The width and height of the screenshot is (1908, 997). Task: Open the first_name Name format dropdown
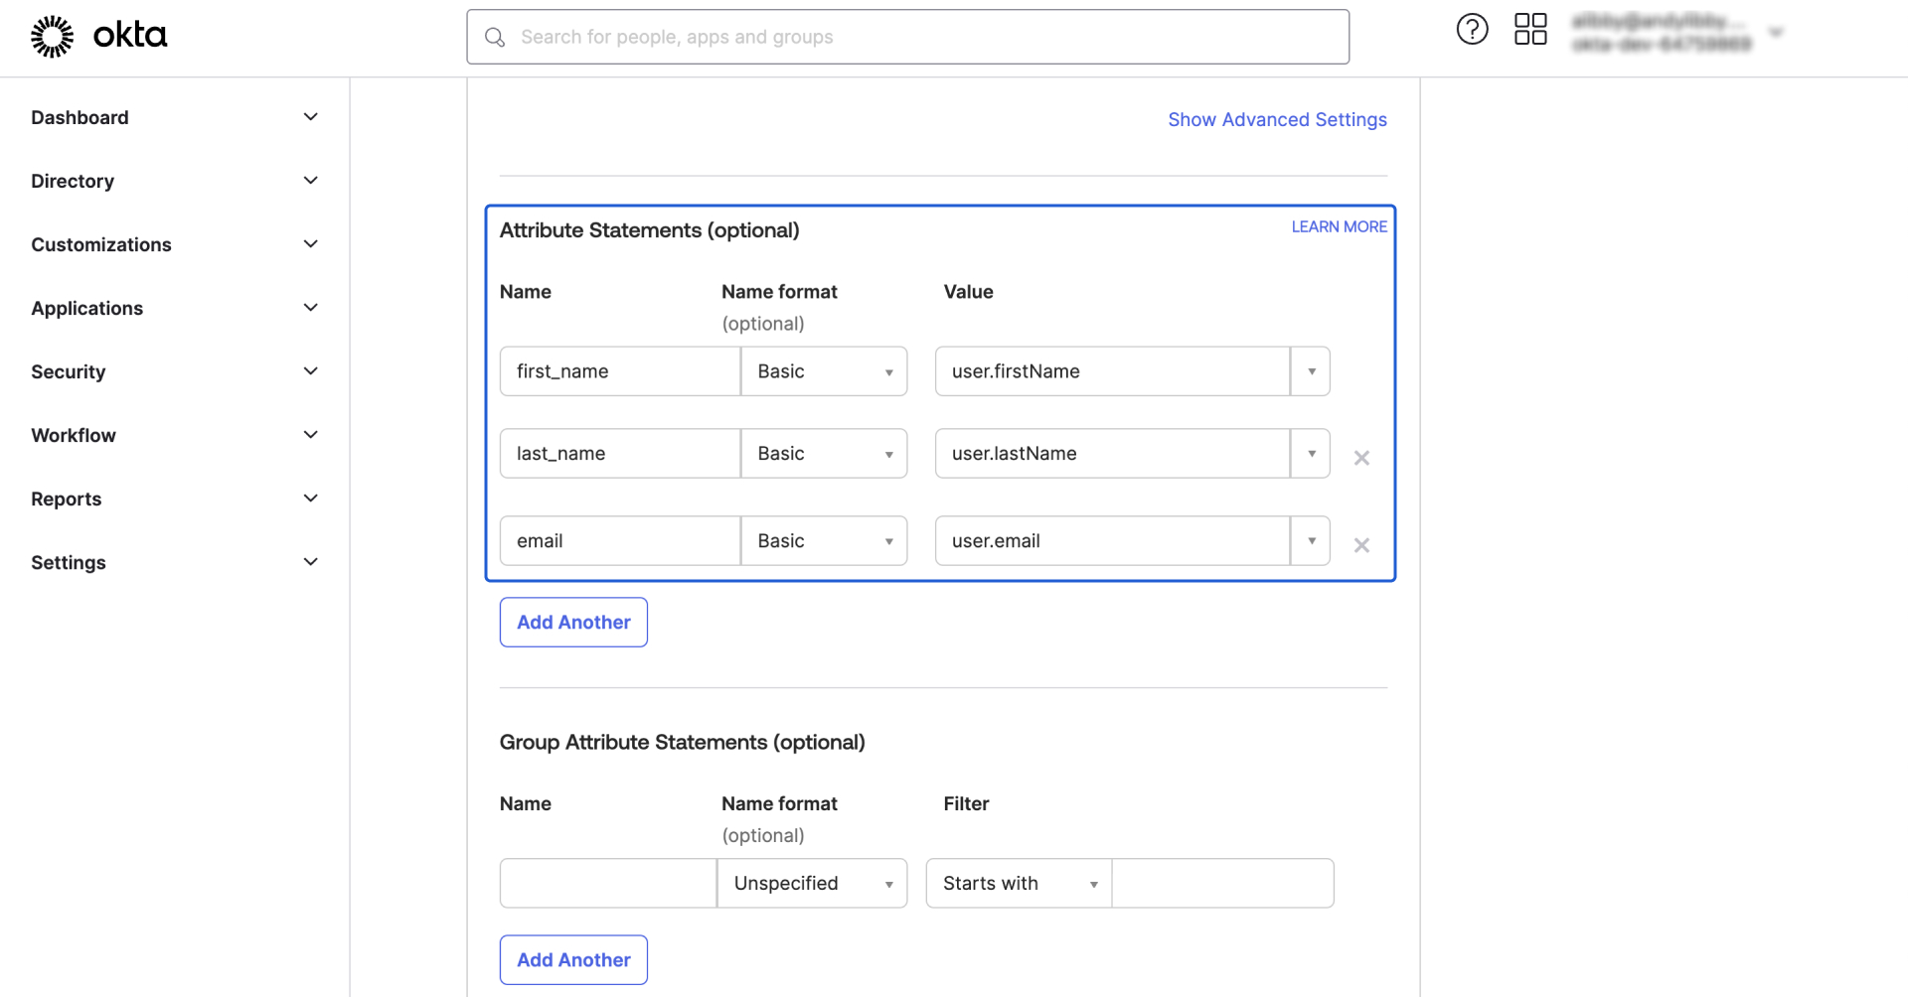(x=824, y=371)
